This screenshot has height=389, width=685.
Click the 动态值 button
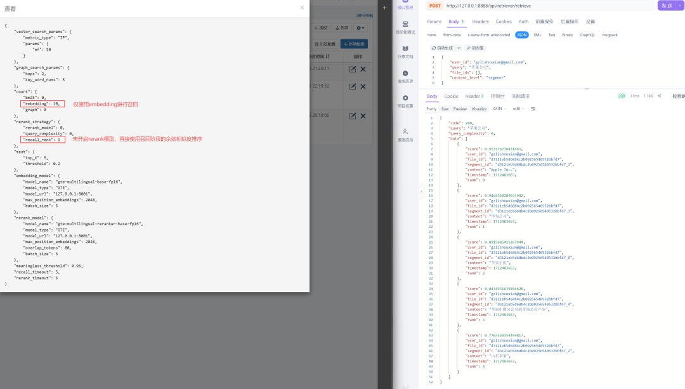[x=475, y=48]
